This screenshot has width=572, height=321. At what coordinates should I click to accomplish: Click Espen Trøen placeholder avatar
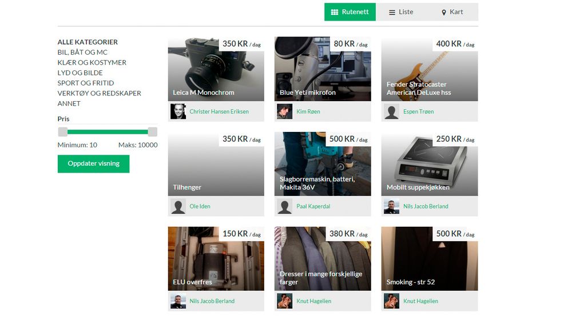tap(391, 111)
